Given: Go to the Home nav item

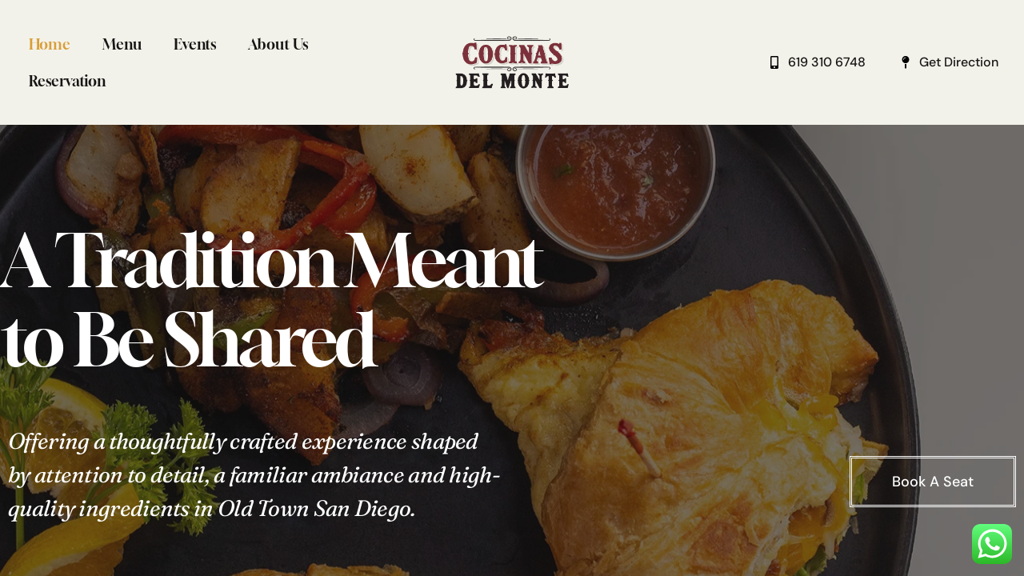Looking at the screenshot, I should coord(50,44).
